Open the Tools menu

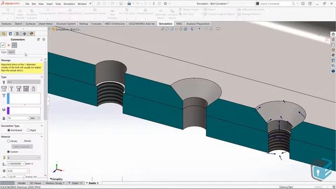(58, 4)
